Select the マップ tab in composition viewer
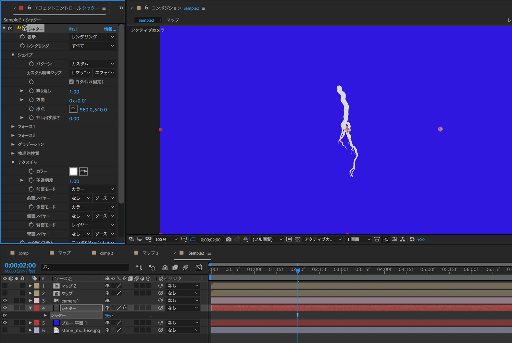This screenshot has height=343, width=512. [x=173, y=20]
